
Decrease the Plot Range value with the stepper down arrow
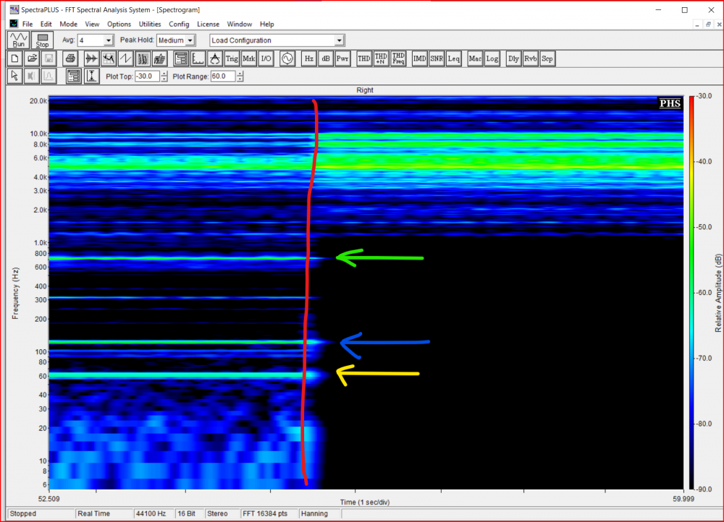click(240, 79)
